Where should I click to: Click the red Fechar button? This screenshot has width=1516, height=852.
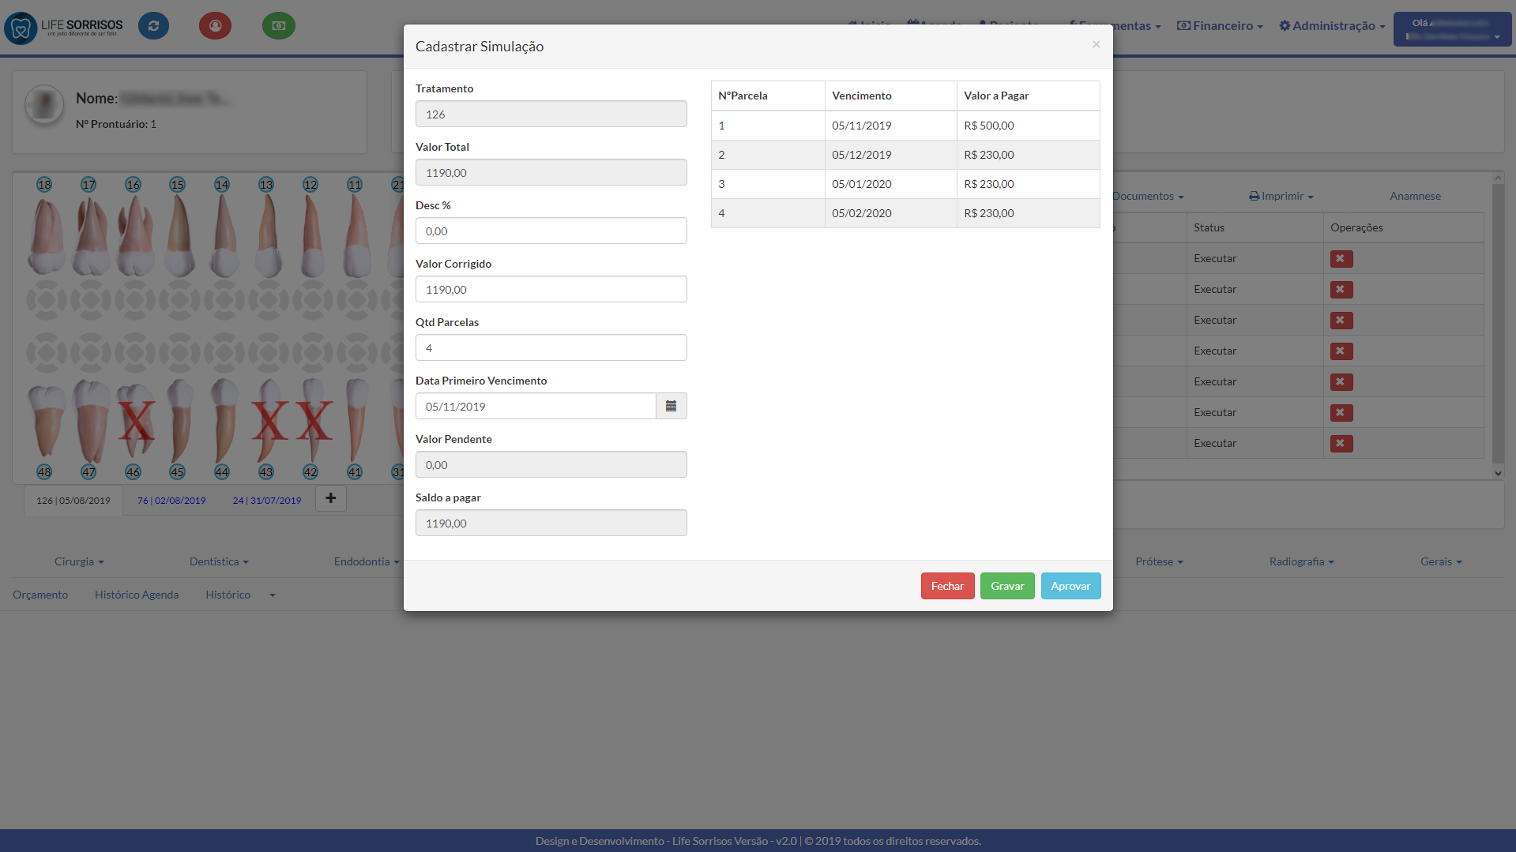pos(947,586)
